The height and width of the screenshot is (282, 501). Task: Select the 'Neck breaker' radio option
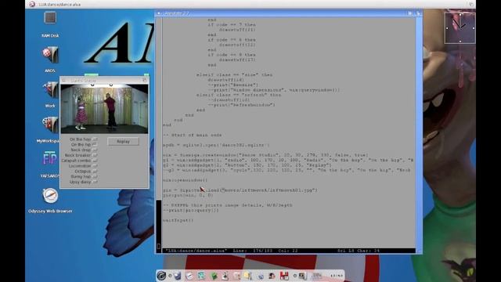point(95,155)
